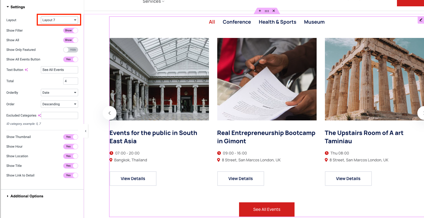Enable the Show Only Featured switch

tap(71, 50)
